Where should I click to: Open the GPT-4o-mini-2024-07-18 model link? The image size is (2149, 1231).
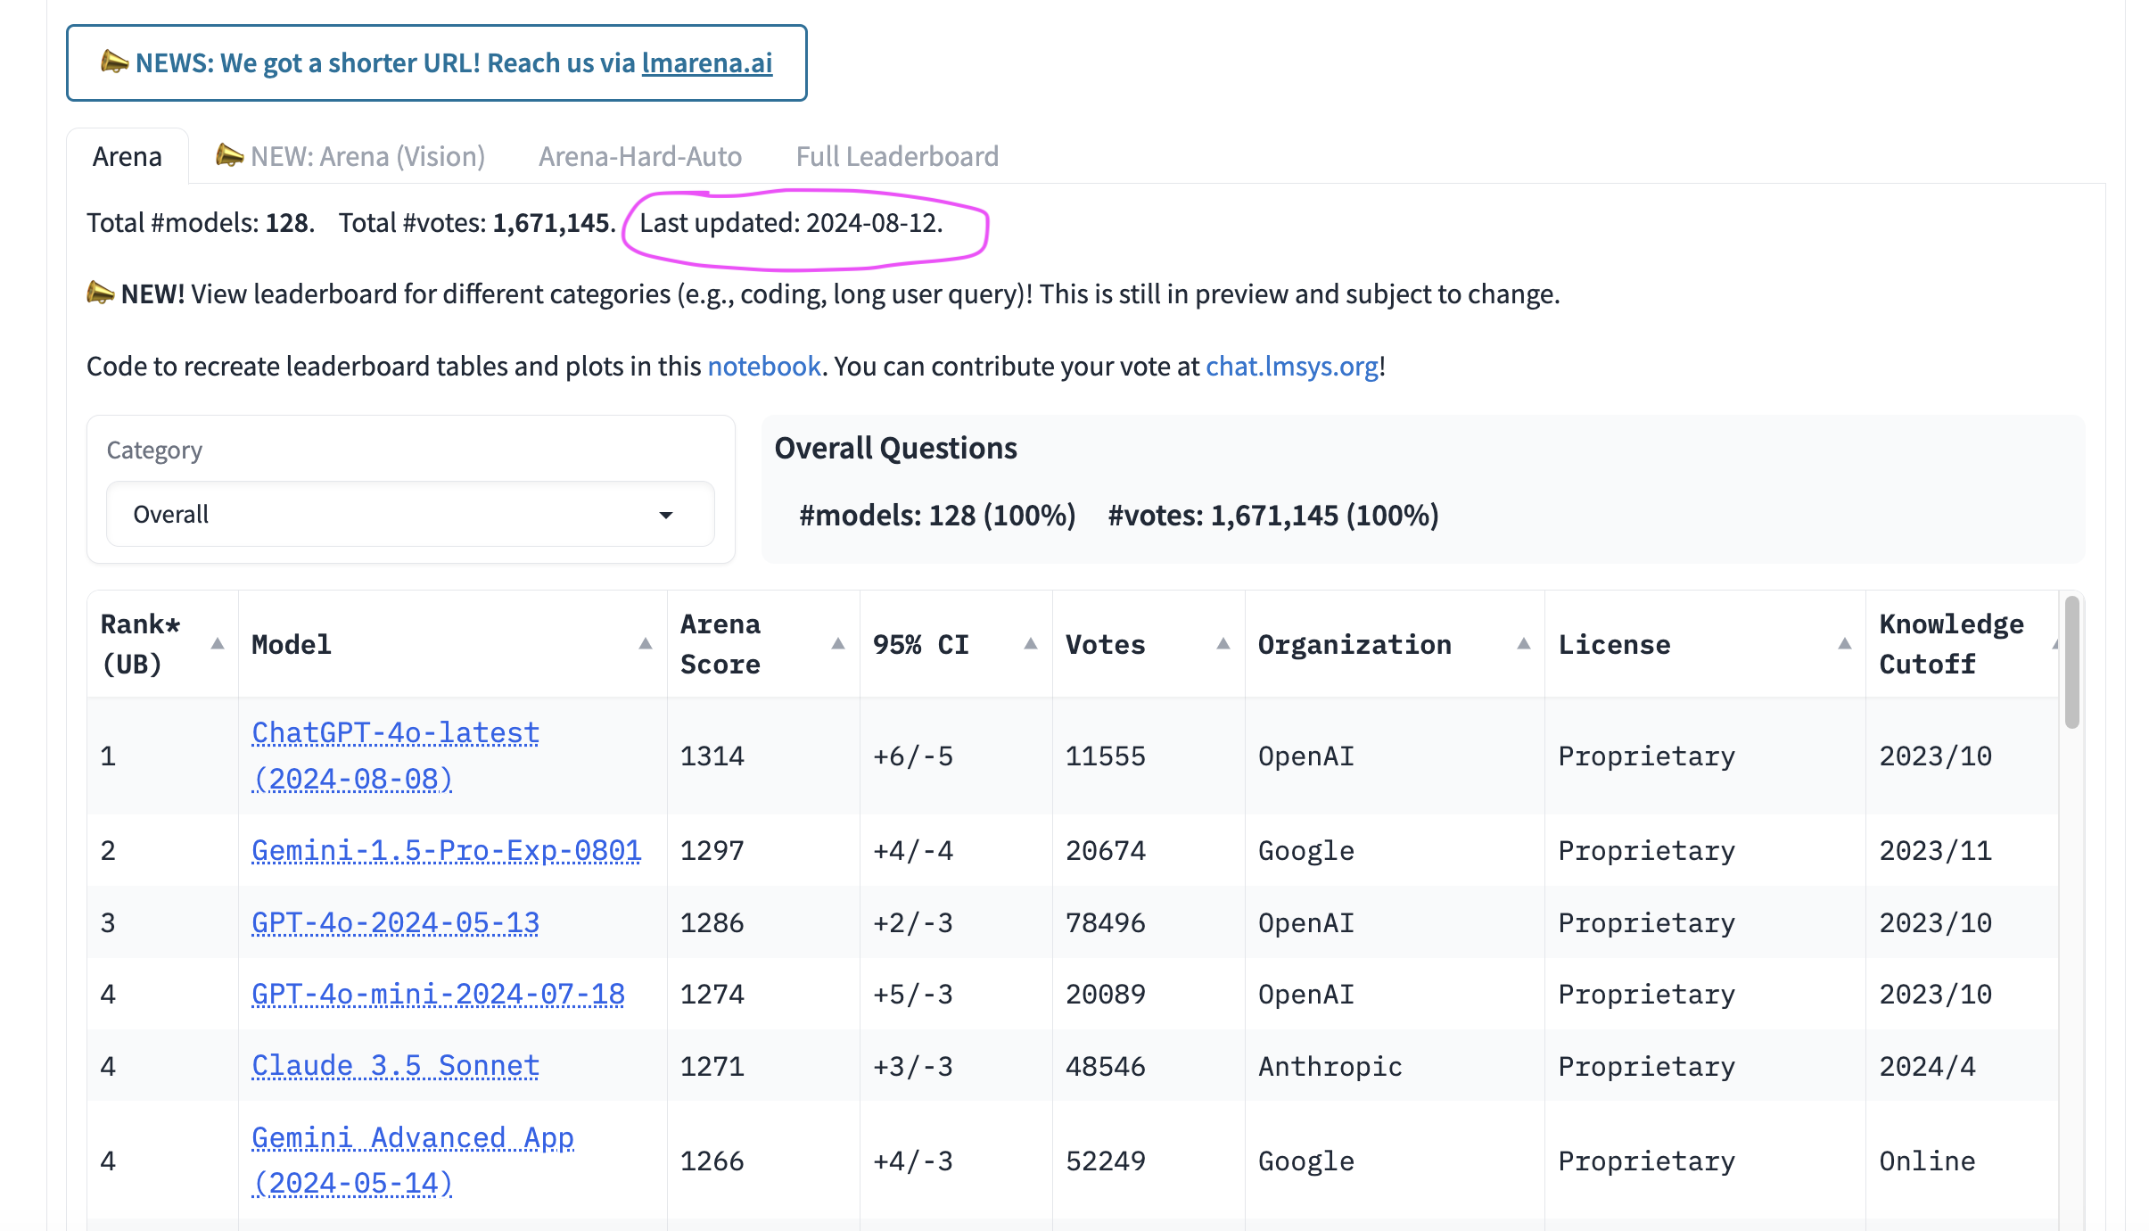[438, 994]
